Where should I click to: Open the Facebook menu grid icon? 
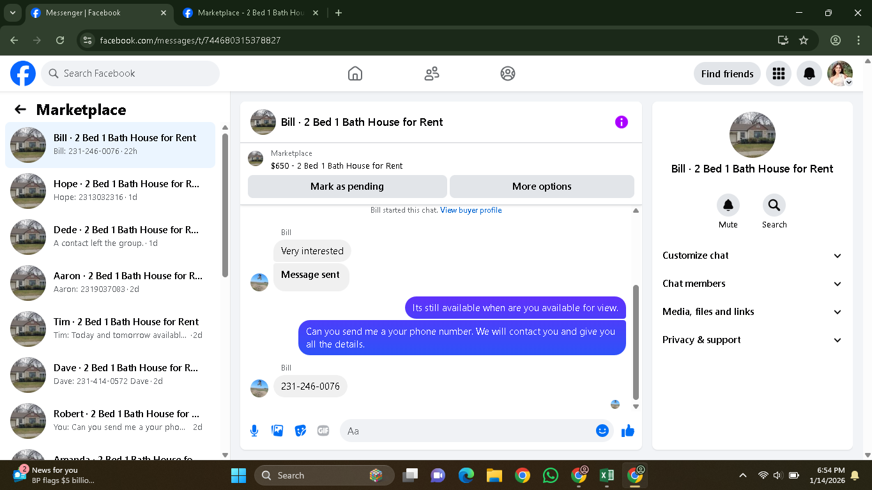[x=778, y=73]
